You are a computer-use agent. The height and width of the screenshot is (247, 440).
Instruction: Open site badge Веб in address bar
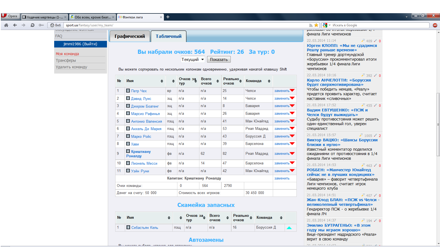[x=56, y=25]
